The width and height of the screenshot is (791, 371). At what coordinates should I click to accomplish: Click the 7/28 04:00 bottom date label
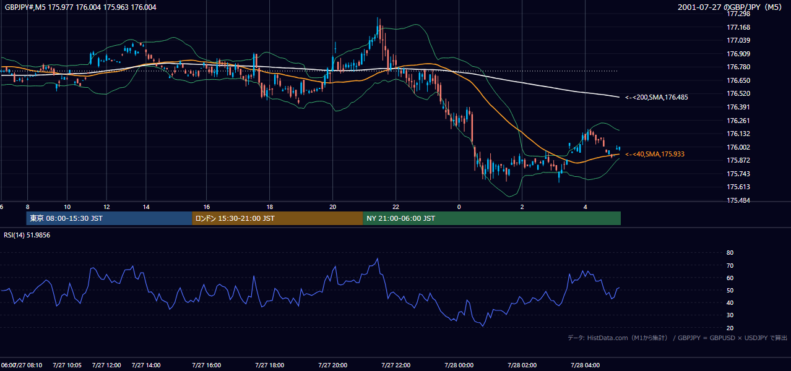(585, 365)
